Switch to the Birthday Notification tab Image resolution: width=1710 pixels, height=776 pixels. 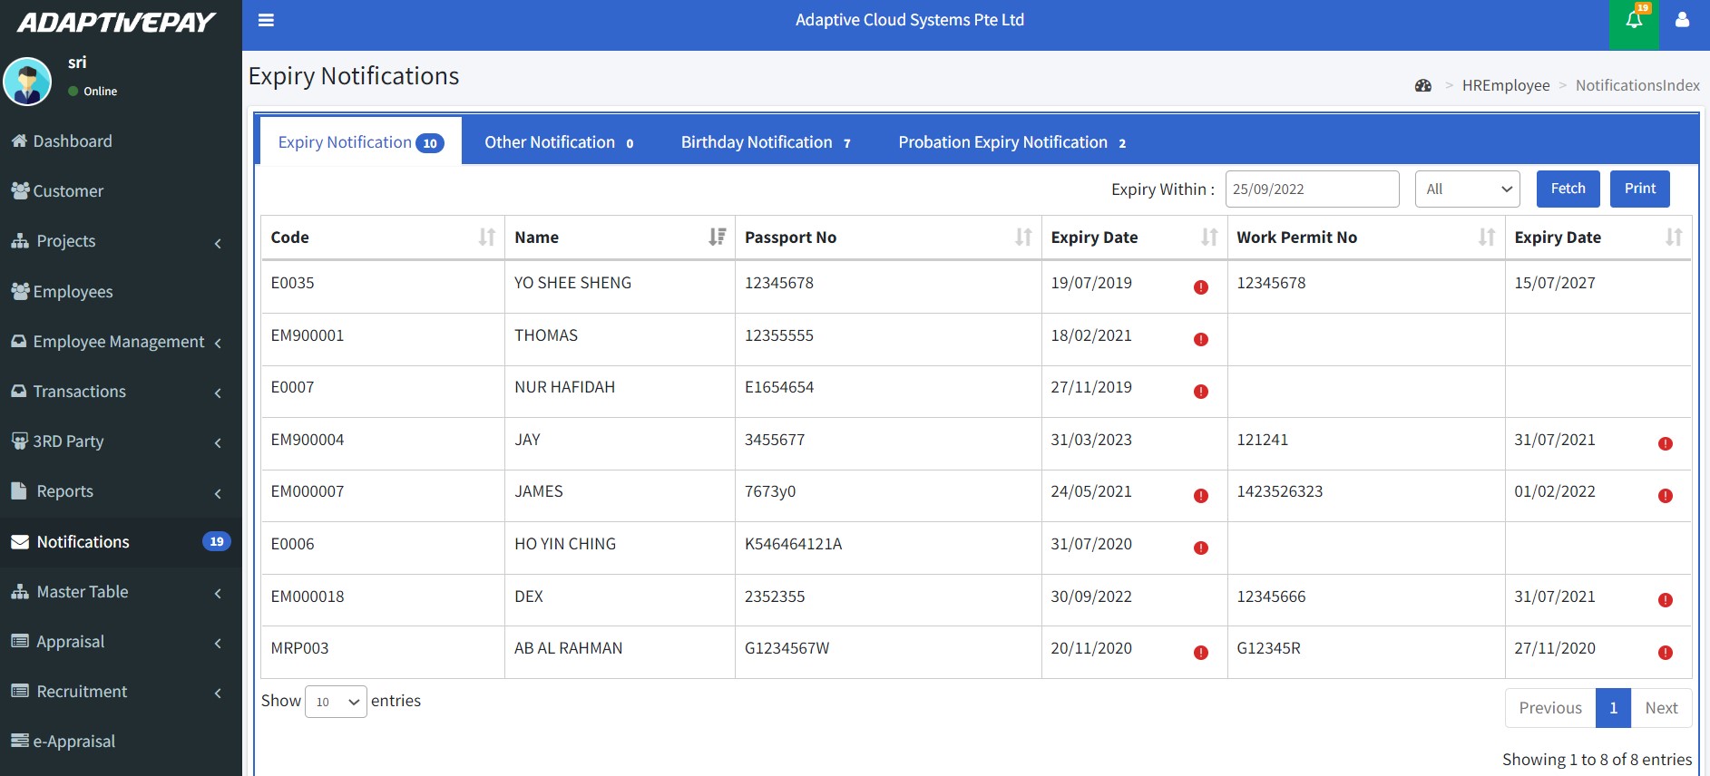coord(766,142)
